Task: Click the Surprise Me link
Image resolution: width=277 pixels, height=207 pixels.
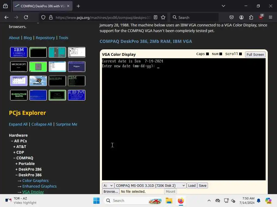Action: click(67, 124)
